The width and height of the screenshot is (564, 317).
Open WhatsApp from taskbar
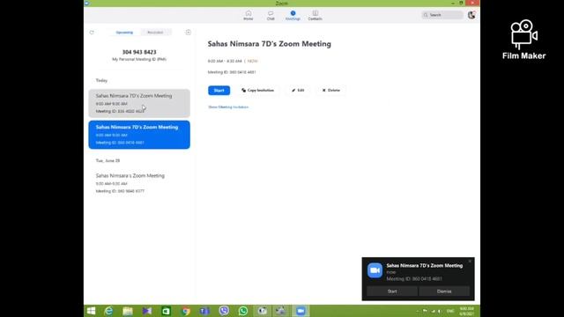(243, 311)
